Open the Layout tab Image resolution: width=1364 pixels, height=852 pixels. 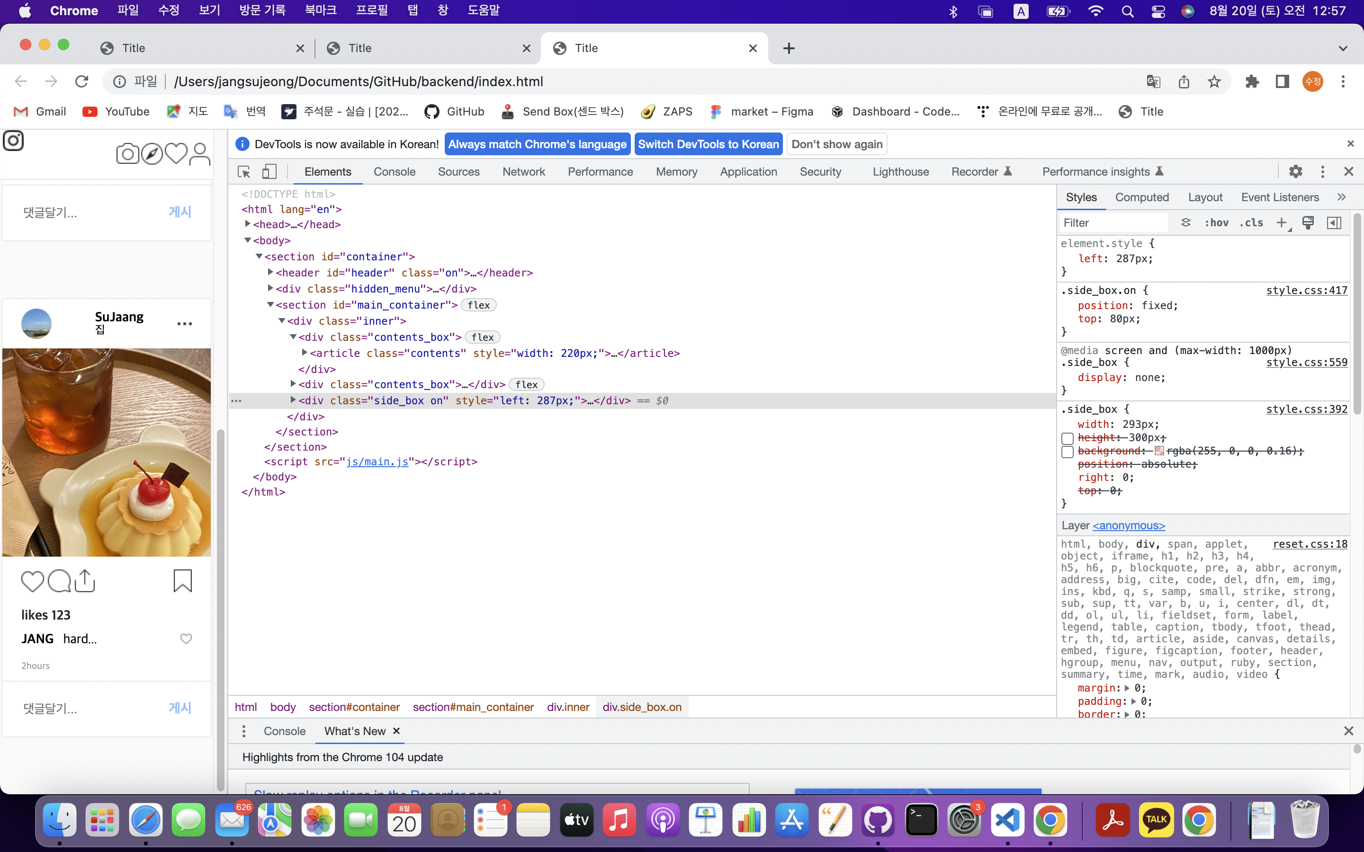point(1205,197)
